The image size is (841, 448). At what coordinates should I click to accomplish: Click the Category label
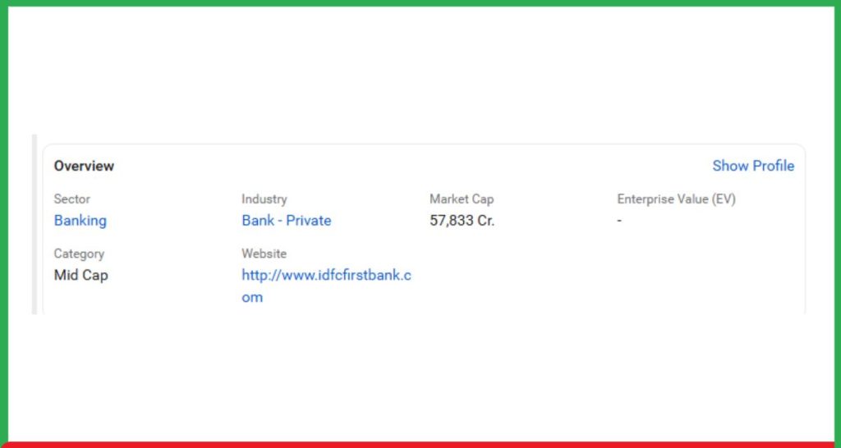(x=79, y=254)
